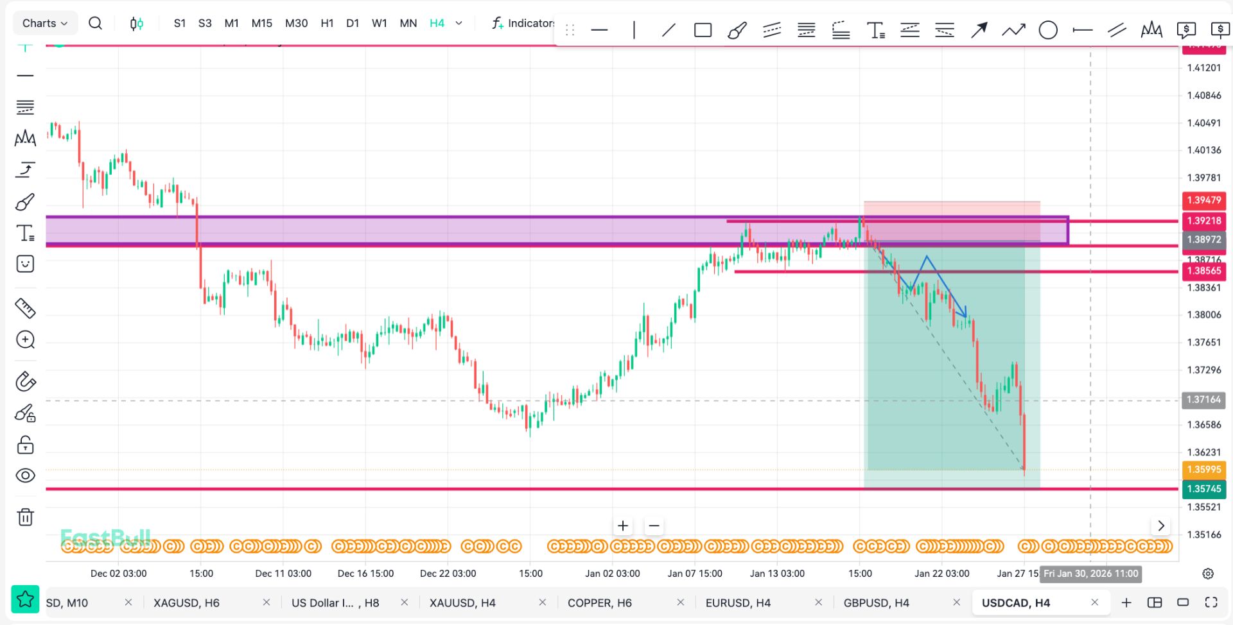Select the emoji sticker tool
The image size is (1233, 625).
tap(25, 264)
